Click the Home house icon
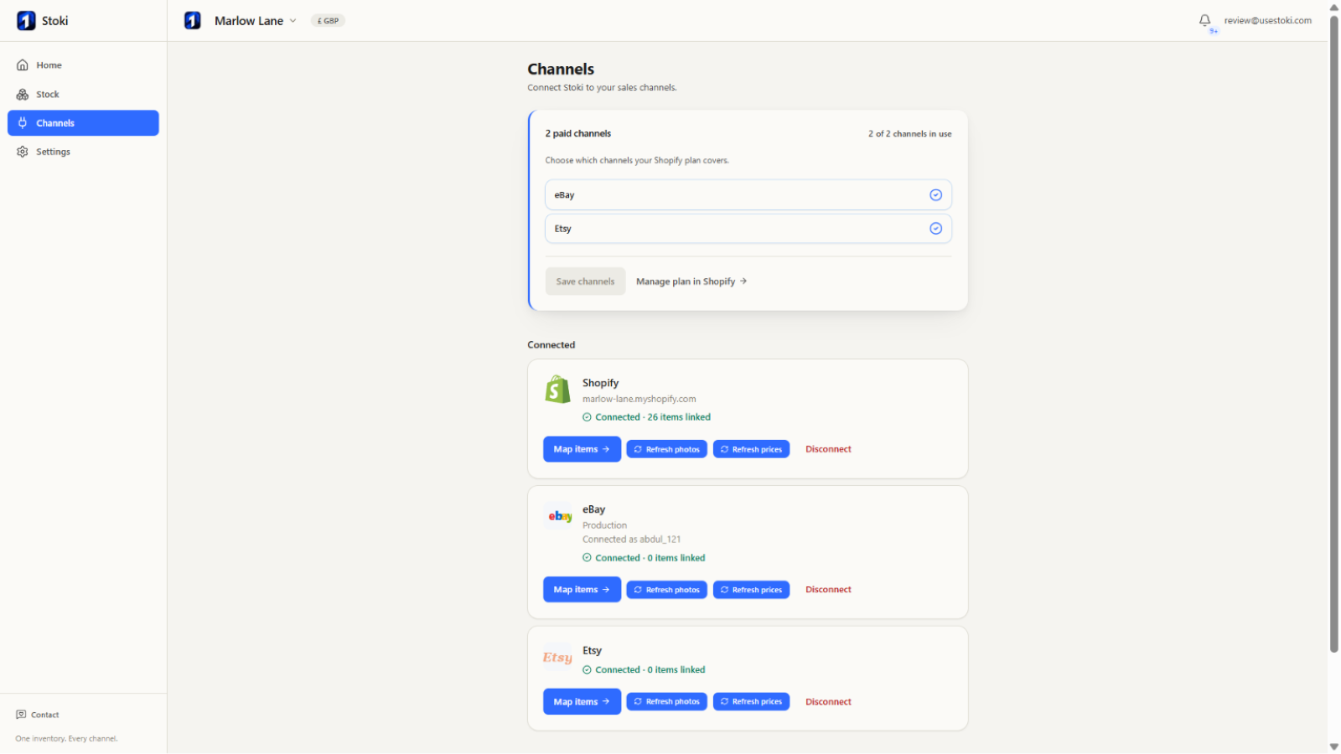Image resolution: width=1341 pixels, height=754 pixels. tap(23, 65)
